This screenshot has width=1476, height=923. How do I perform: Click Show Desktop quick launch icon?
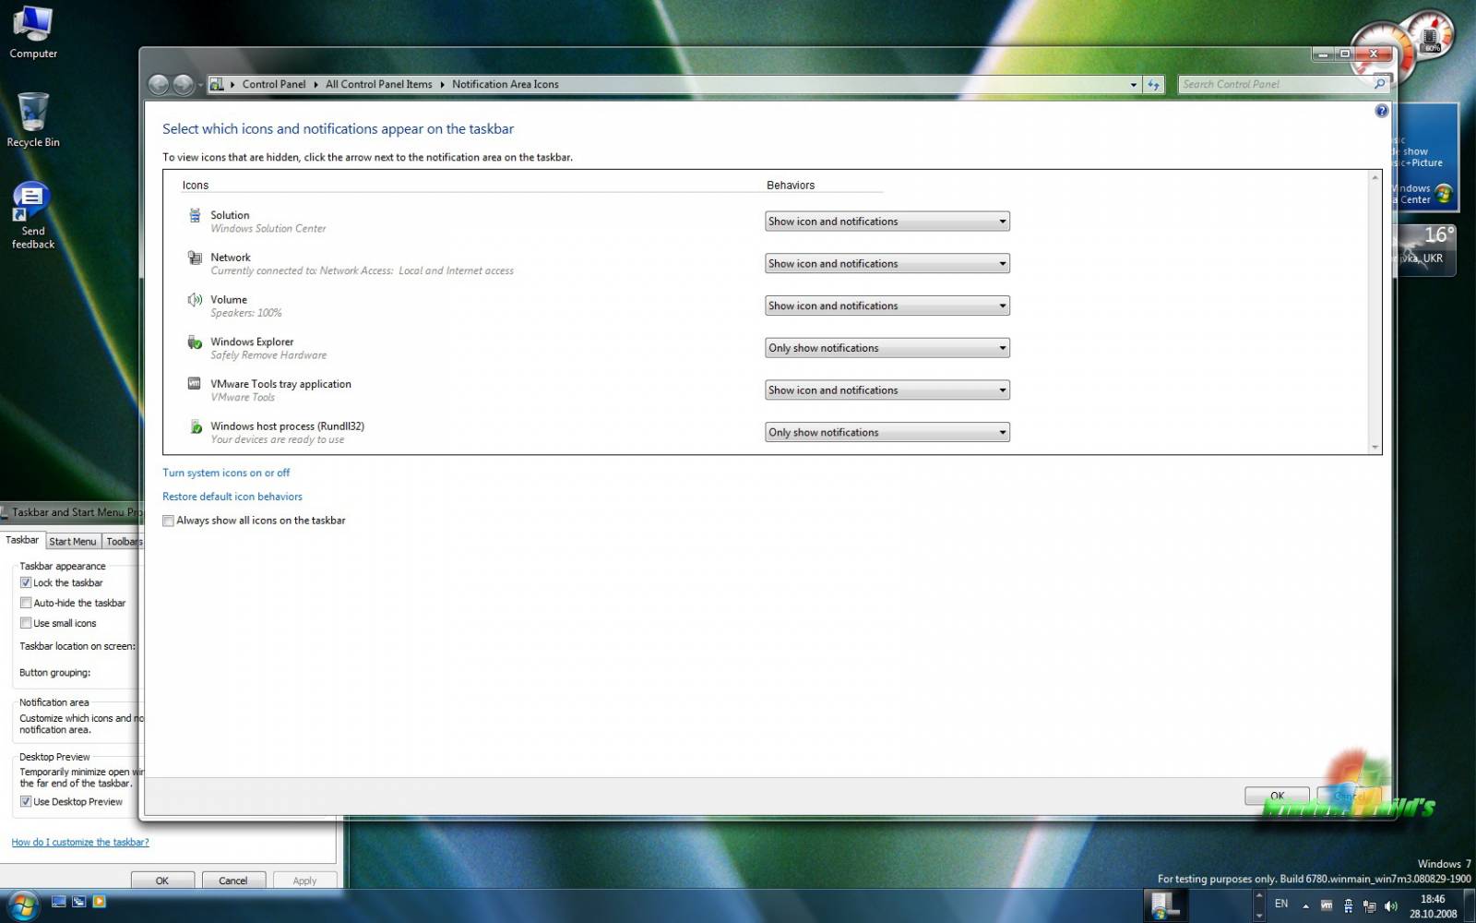[x=59, y=902]
